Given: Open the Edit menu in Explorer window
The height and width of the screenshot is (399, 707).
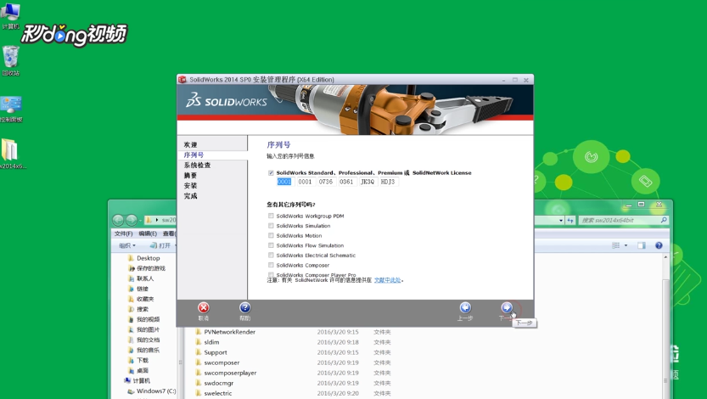Looking at the screenshot, I should 148,233.
